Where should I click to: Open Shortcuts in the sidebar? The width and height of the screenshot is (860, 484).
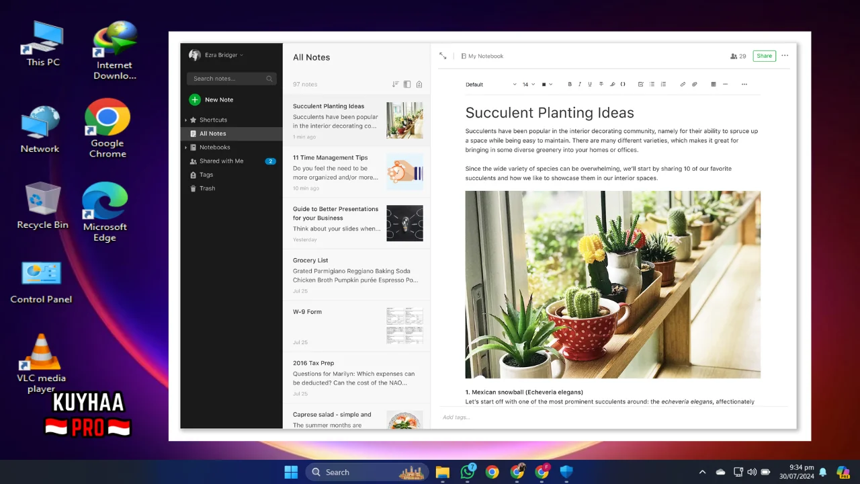pos(213,120)
